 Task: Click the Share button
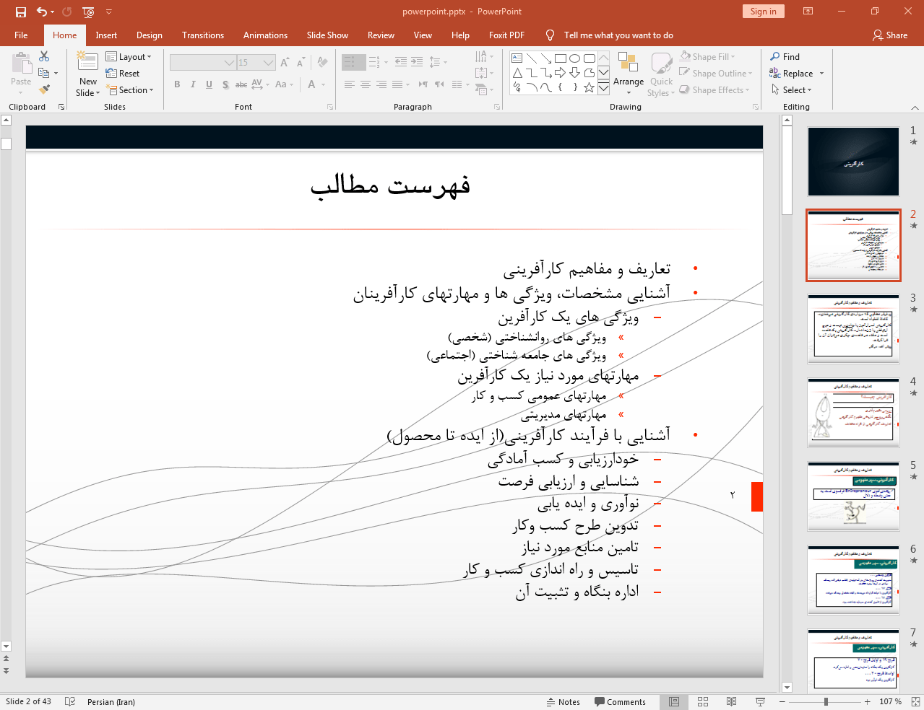point(890,35)
